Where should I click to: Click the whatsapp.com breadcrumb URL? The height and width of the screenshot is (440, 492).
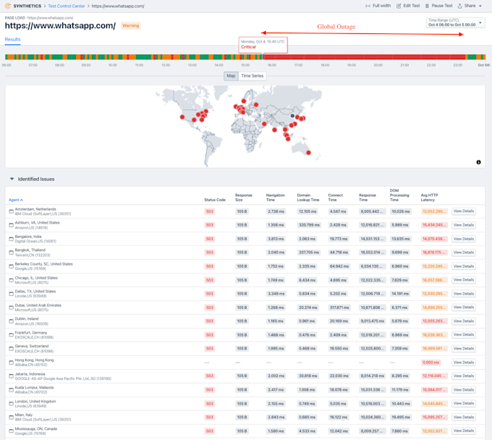pos(118,6)
